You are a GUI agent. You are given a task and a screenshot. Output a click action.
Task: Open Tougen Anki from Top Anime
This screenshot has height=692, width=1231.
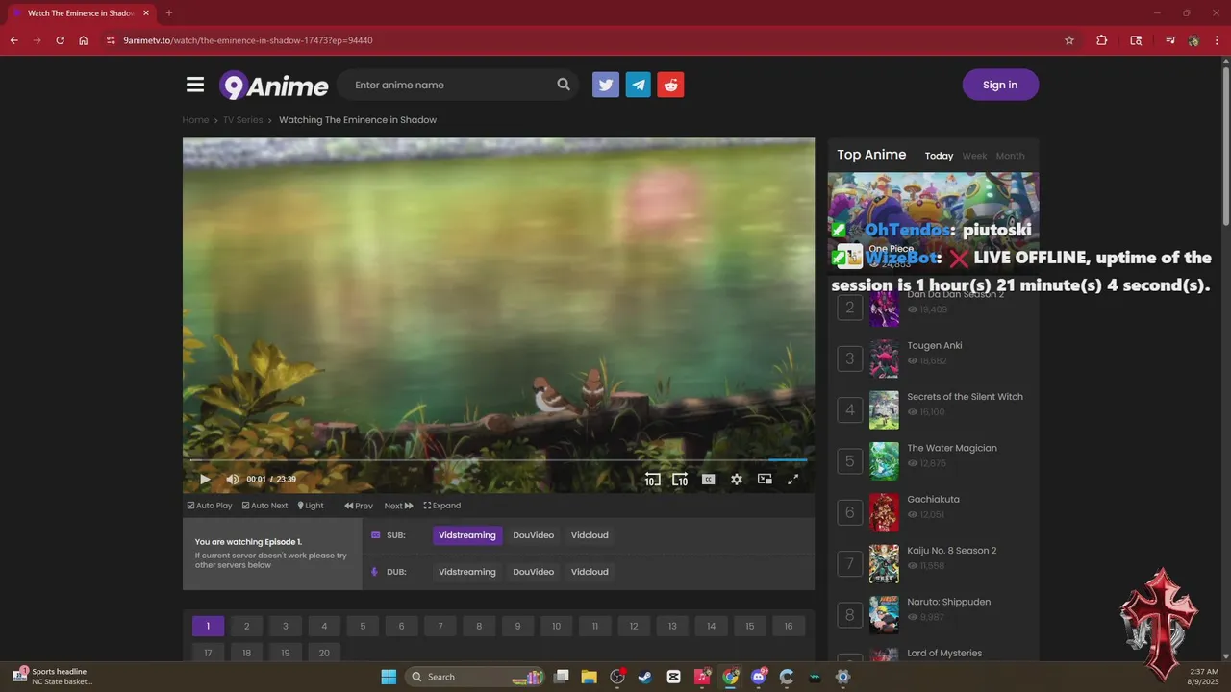[935, 345]
